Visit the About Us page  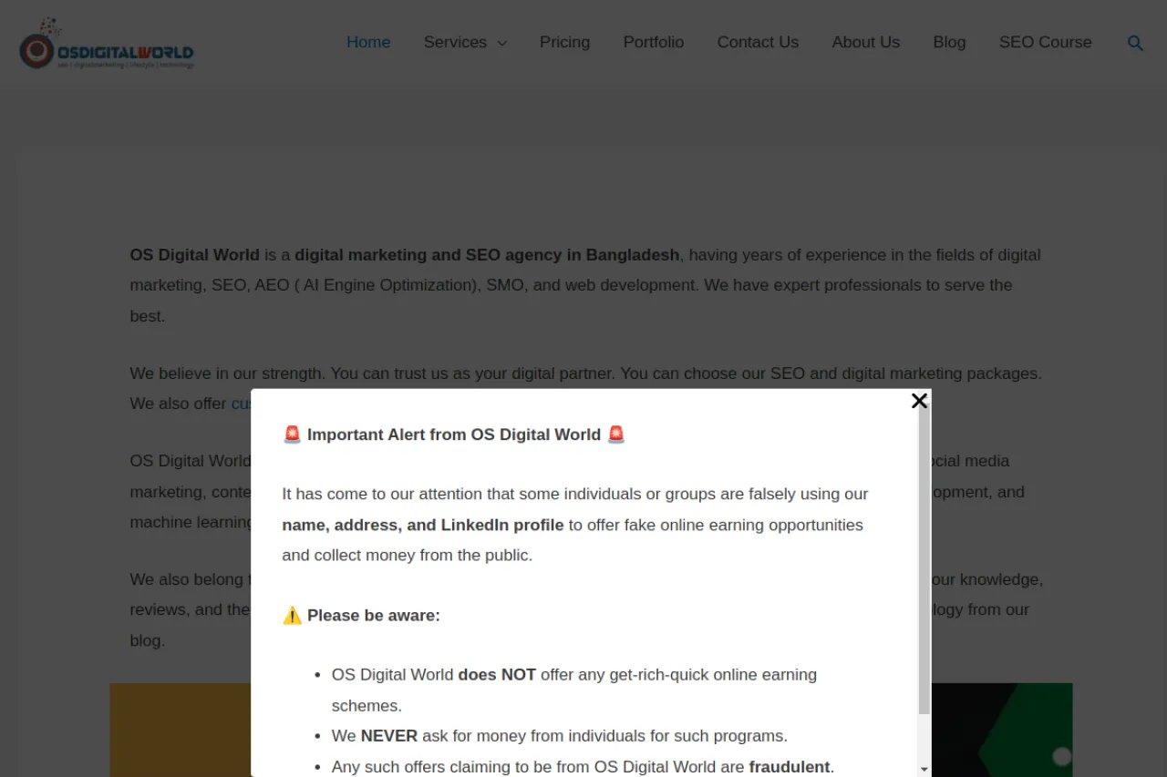866,42
